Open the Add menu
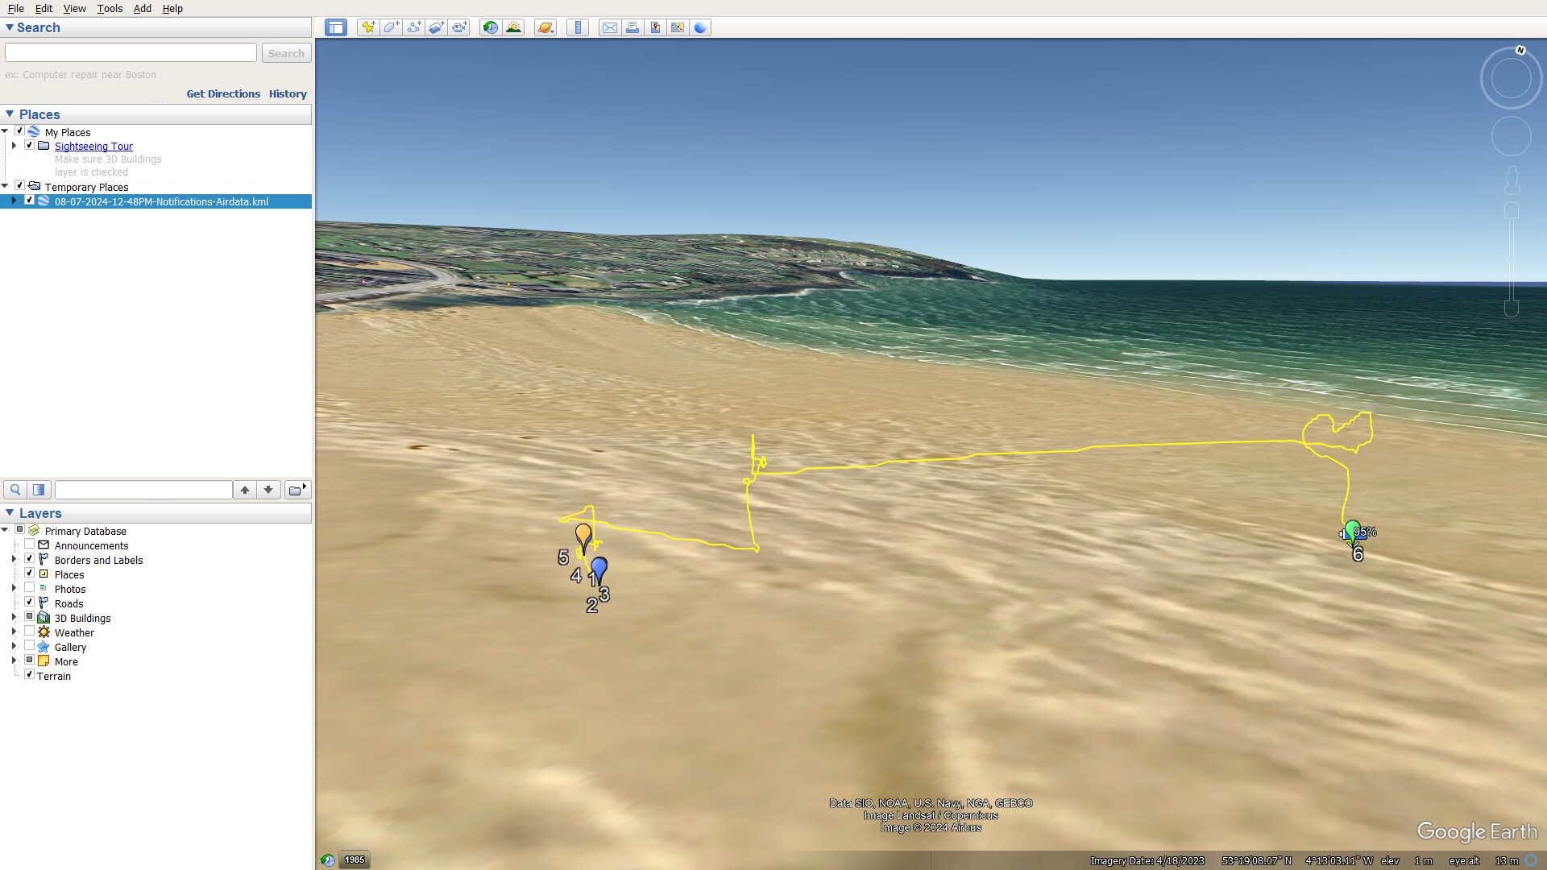 pyautogui.click(x=142, y=8)
